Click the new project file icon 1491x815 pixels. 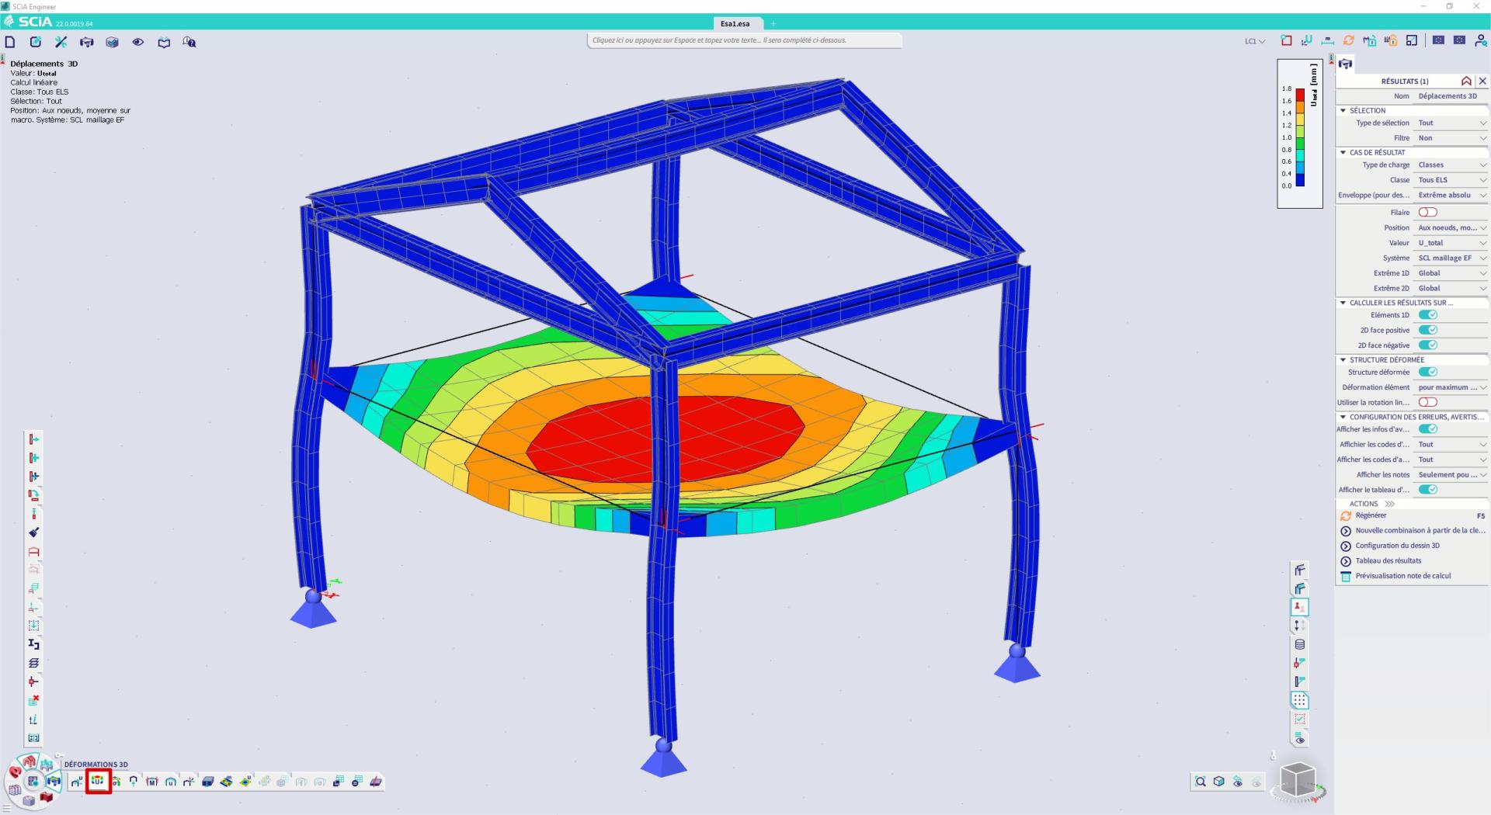coord(10,42)
